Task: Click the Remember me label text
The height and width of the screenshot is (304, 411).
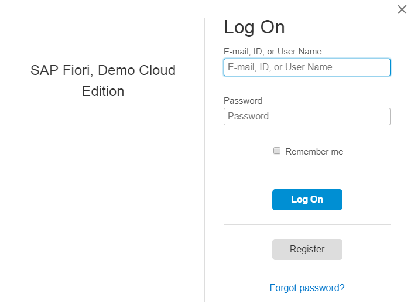Action: [x=314, y=152]
